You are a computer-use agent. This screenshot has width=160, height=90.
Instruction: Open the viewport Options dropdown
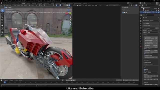69,7
